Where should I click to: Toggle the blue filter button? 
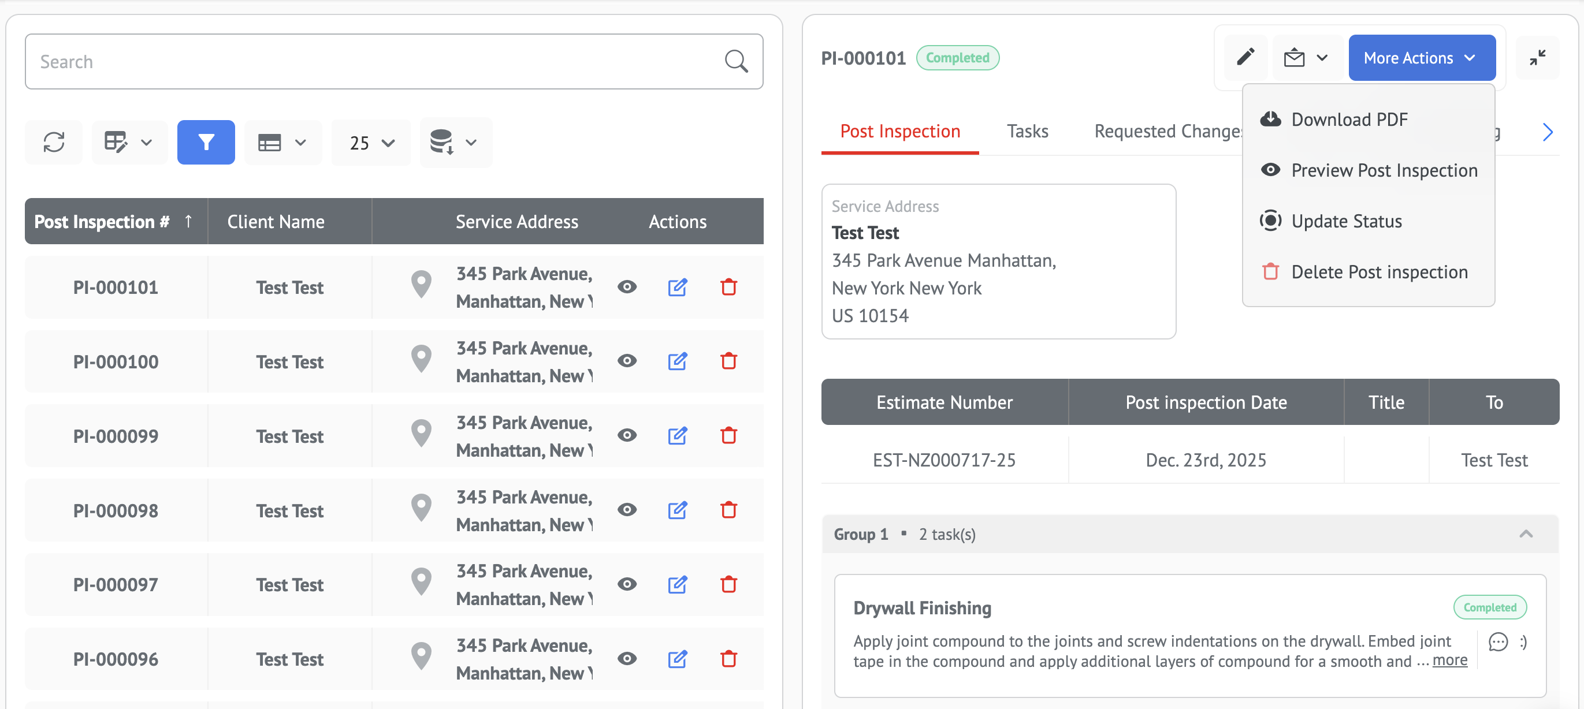coord(206,143)
